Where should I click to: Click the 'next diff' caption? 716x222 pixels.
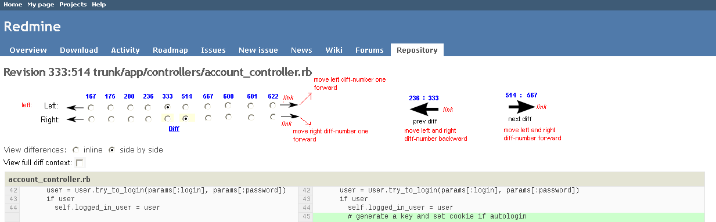point(520,119)
